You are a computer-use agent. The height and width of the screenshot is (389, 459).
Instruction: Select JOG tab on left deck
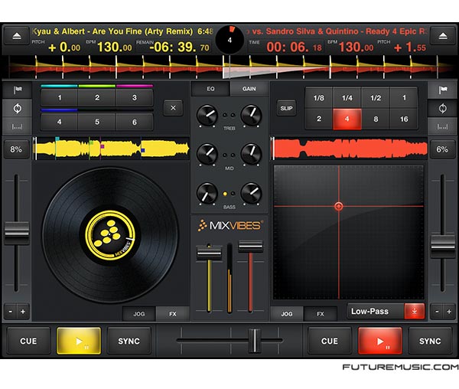139,314
